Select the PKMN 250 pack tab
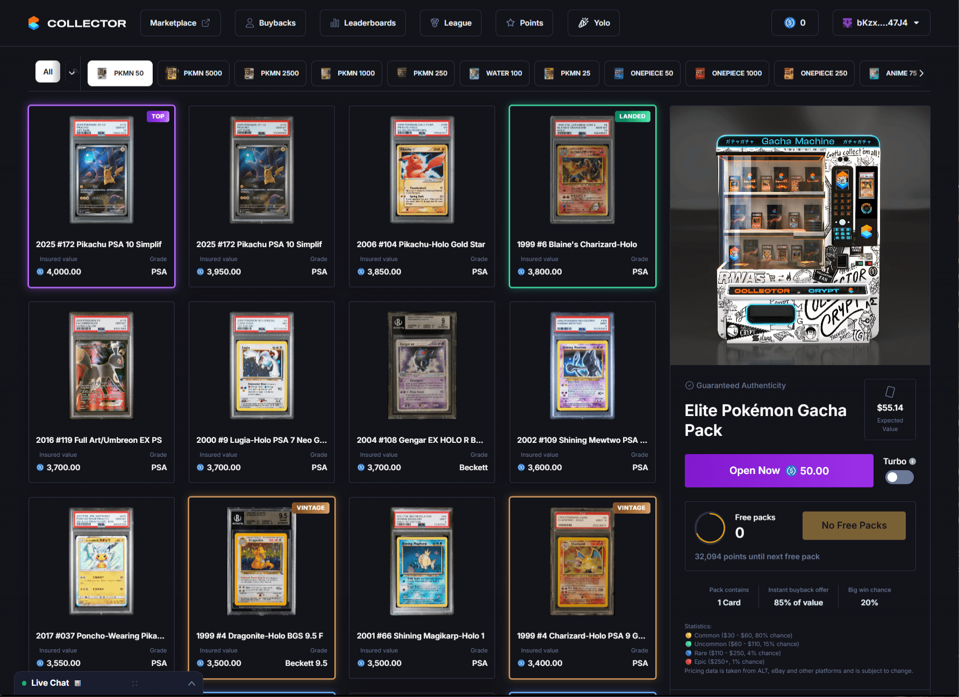The image size is (959, 697). [x=421, y=73]
